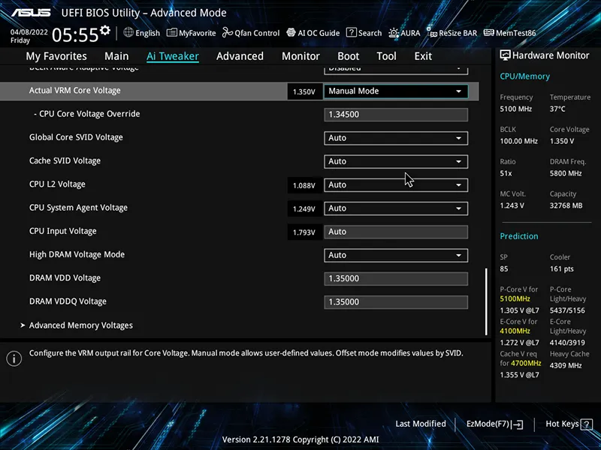
Task: Click the 161 pts cooler score
Action: [561, 269]
